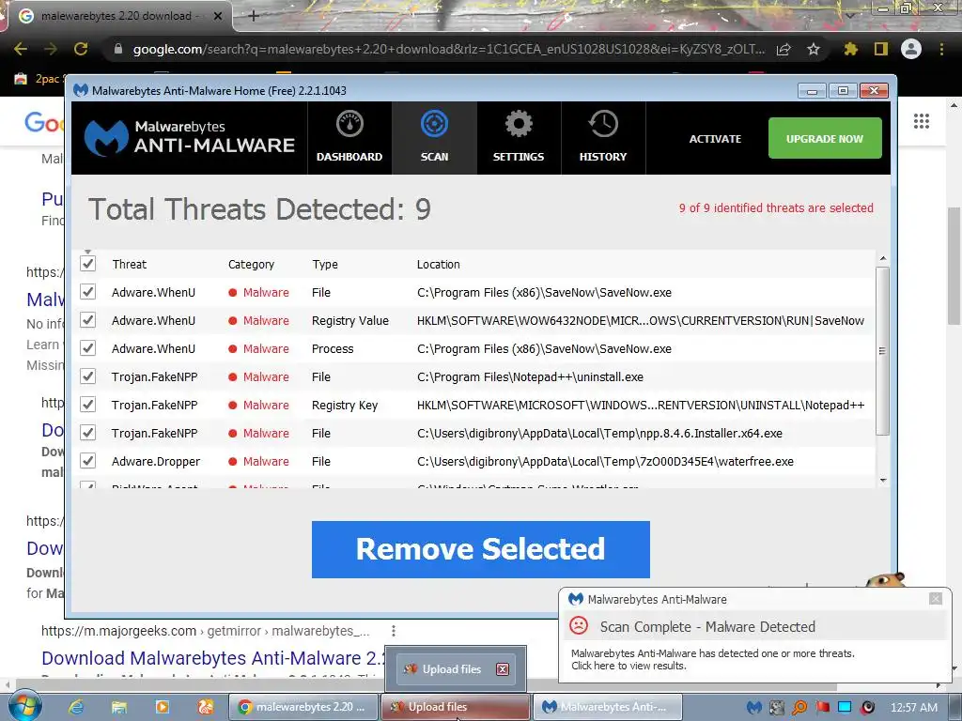The height and width of the screenshot is (721, 962).
Task: Click the Malwarebytes Anti-Malware logo
Action: click(190, 137)
